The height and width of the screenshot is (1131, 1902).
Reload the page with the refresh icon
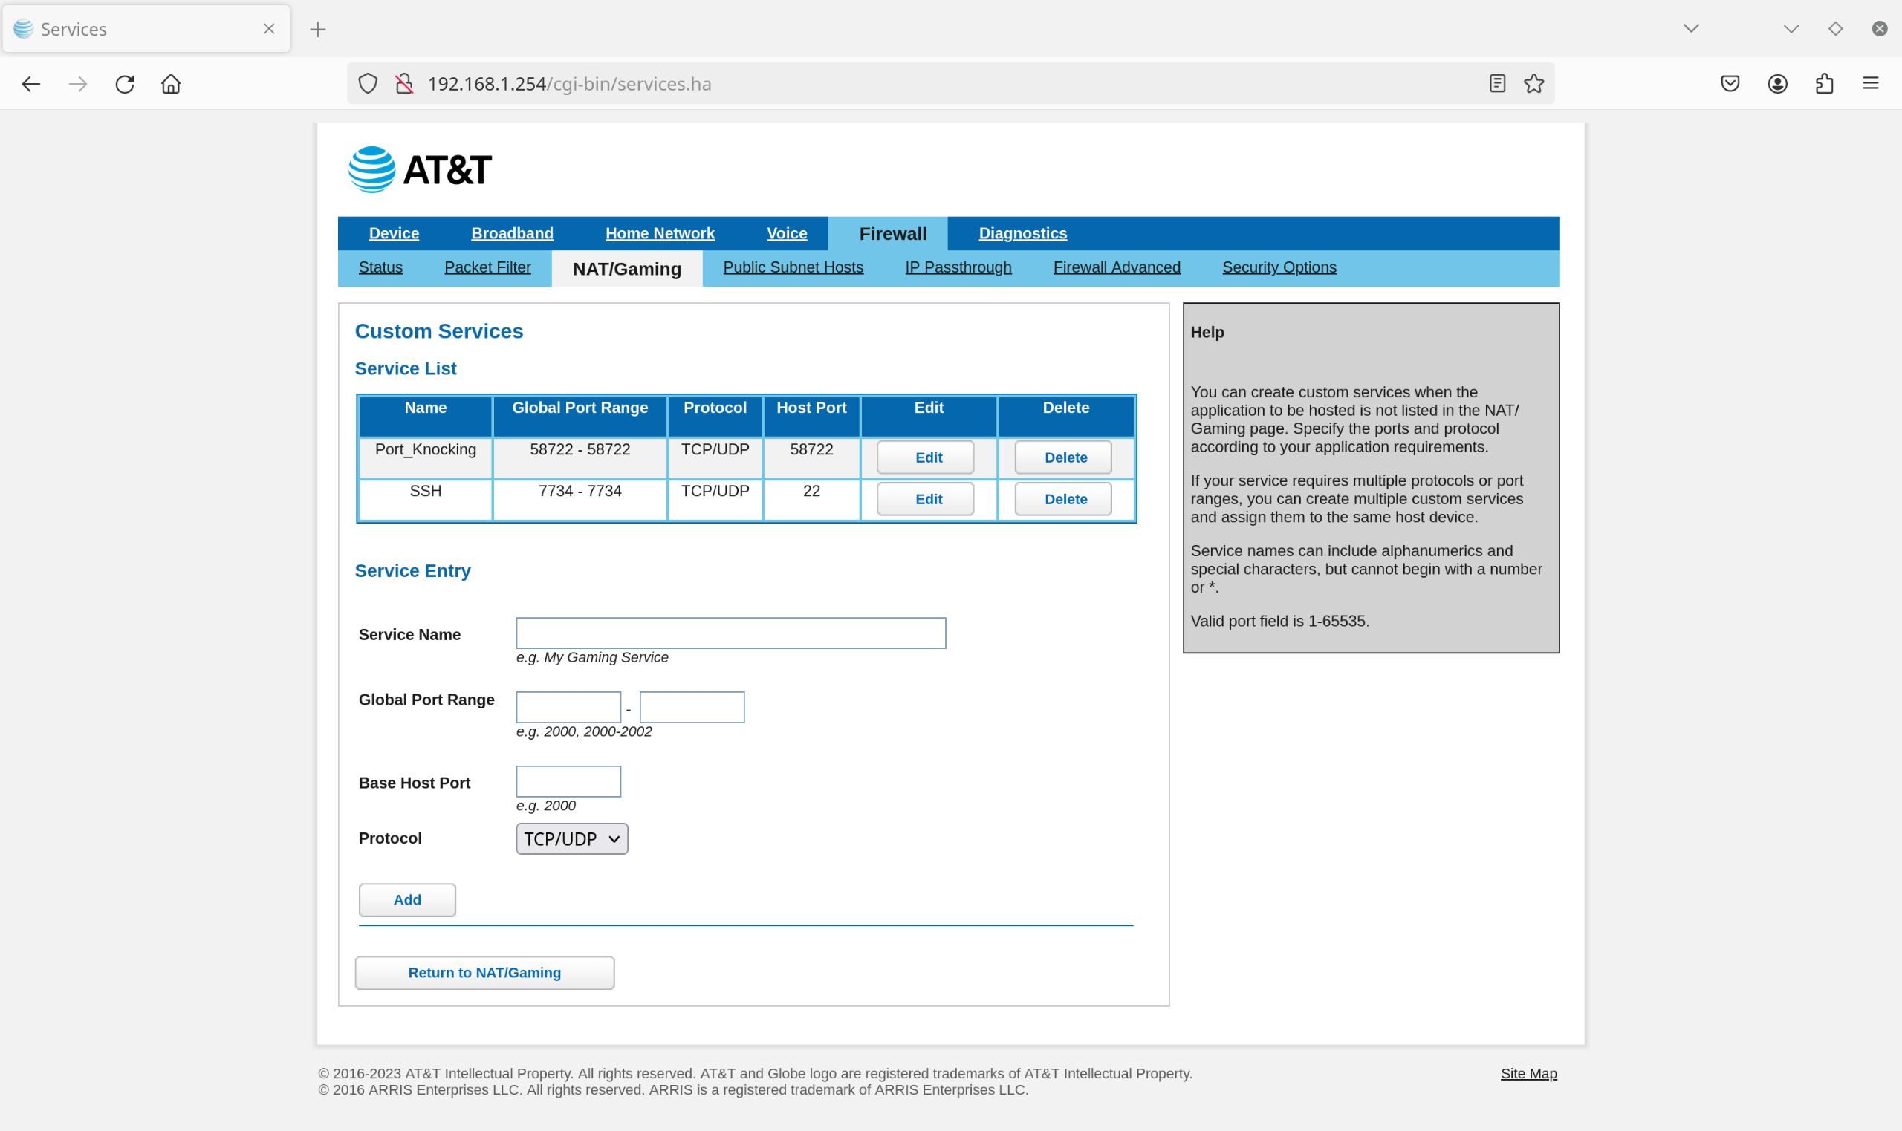(x=125, y=84)
